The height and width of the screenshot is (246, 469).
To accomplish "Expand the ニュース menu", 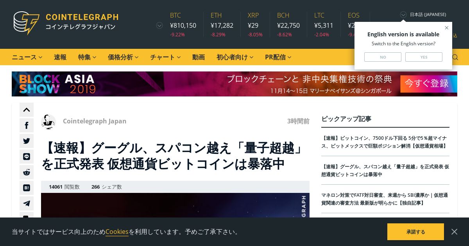I will click(x=27, y=57).
